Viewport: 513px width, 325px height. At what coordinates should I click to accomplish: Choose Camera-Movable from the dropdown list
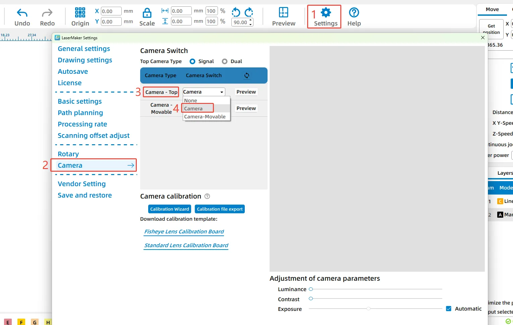(x=205, y=117)
